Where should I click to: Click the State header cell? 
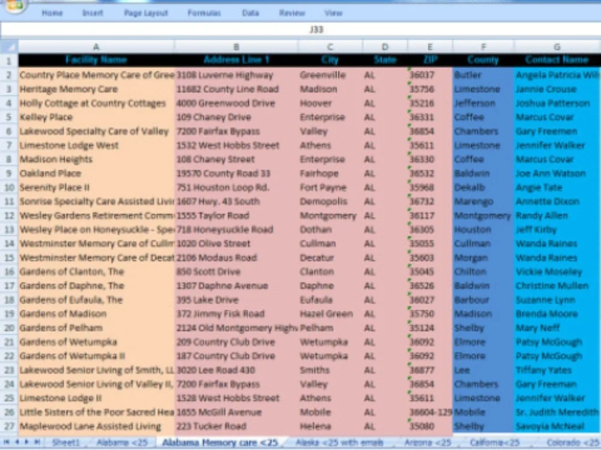click(385, 59)
